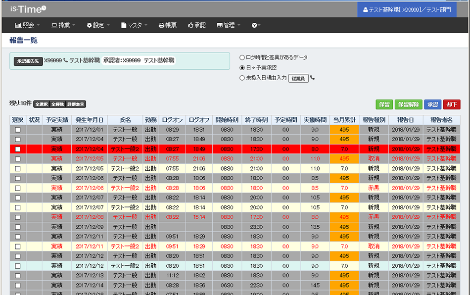Image resolution: width=470 pixels, height=295 pixels.
Task: Open the 照会 menu
Action: coord(27,25)
